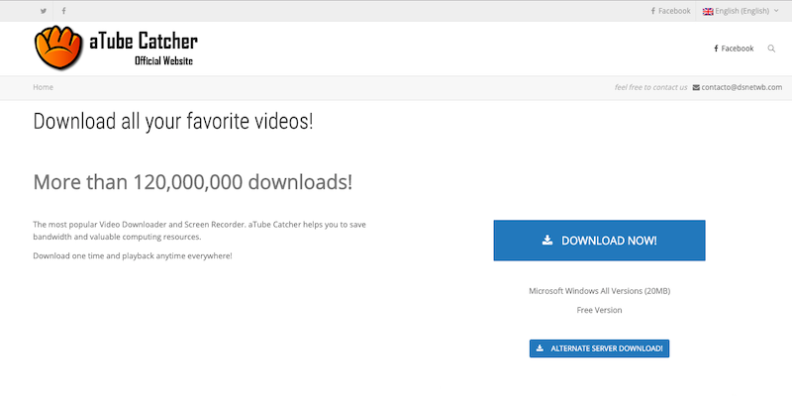Click the aTube Catcher glove logo
This screenshot has width=792, height=396.
(x=58, y=47)
